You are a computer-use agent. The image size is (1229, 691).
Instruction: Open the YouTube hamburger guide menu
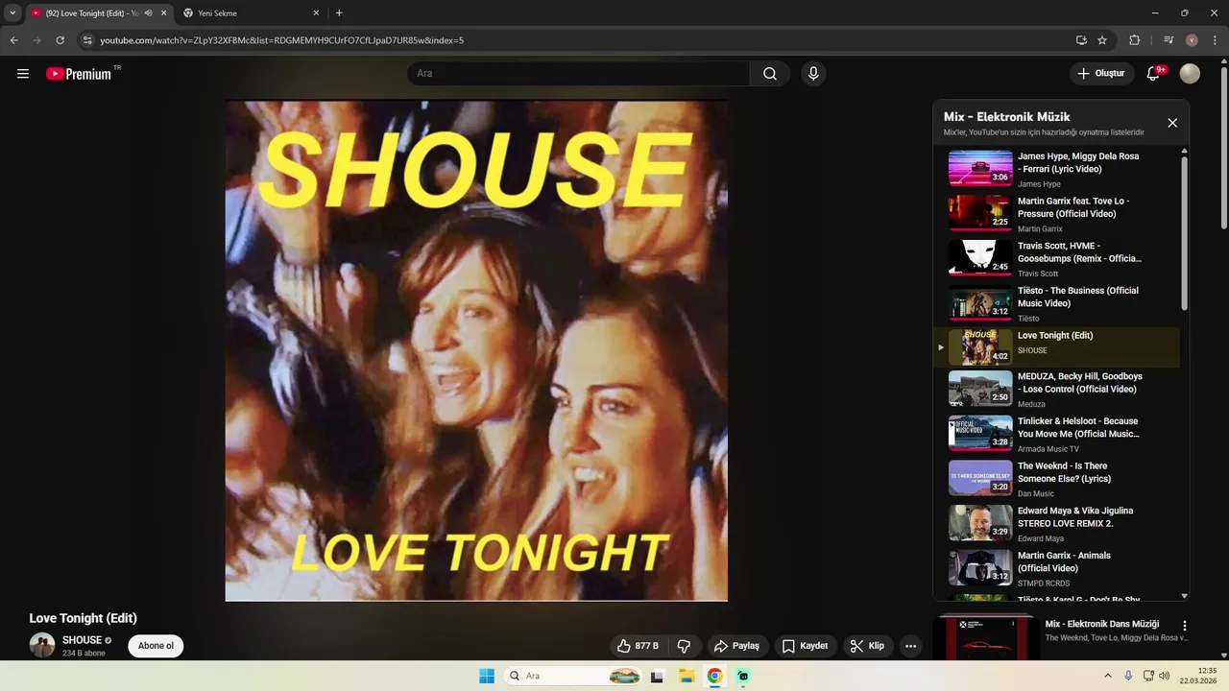coord(23,74)
